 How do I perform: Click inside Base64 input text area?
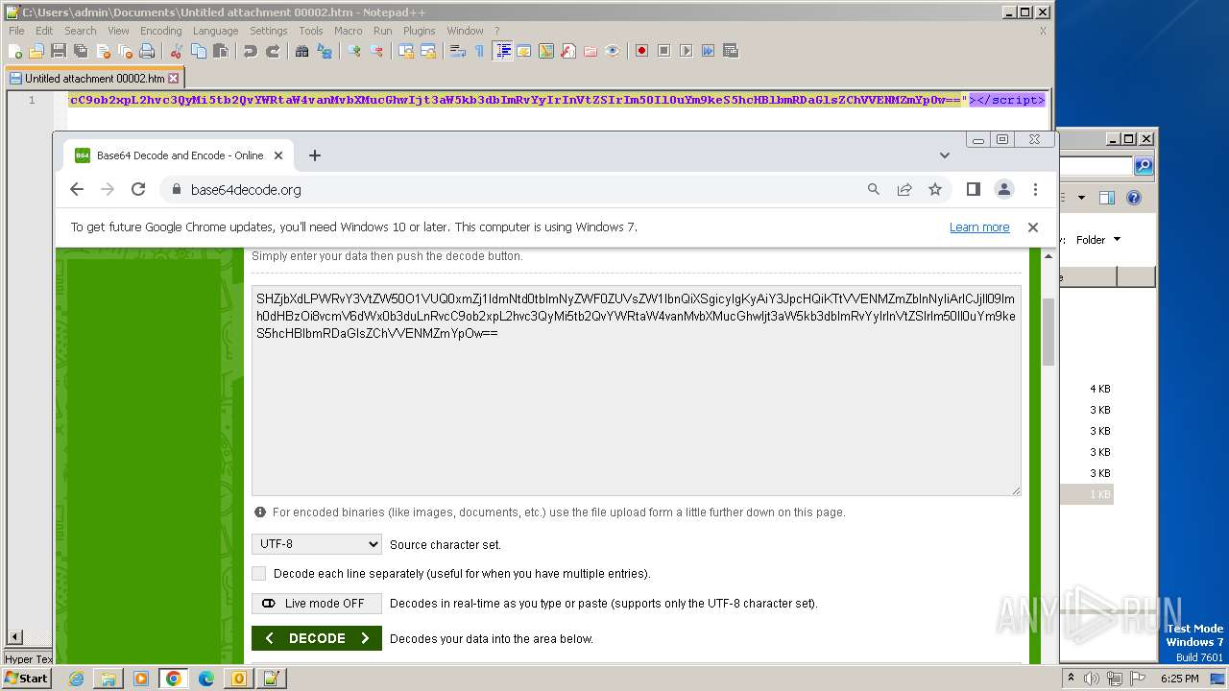(637, 391)
